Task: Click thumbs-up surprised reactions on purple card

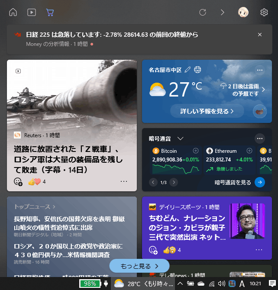Action: (x=169, y=250)
